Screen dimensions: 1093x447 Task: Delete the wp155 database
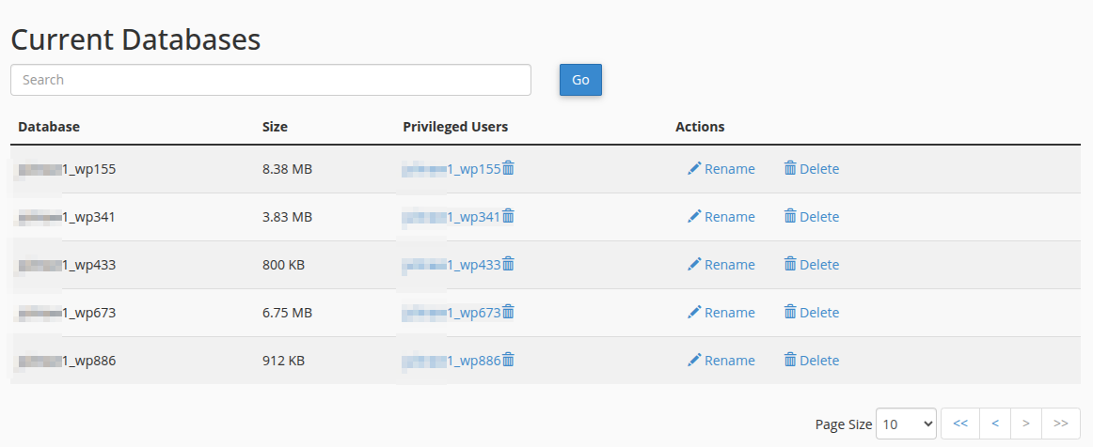click(x=812, y=168)
